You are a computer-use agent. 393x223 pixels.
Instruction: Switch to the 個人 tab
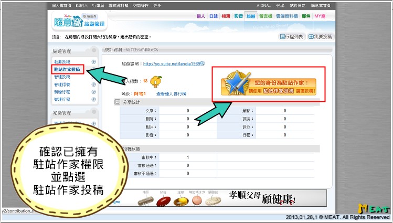pos(201,16)
